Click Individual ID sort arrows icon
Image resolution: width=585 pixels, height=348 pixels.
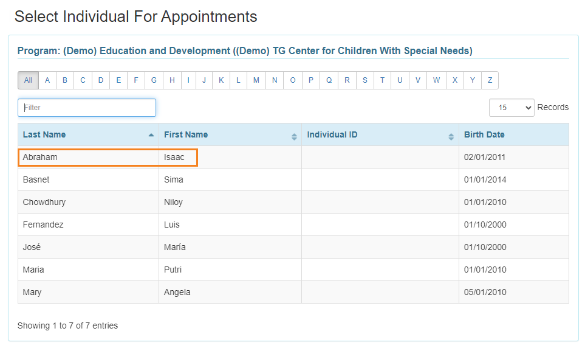point(451,136)
